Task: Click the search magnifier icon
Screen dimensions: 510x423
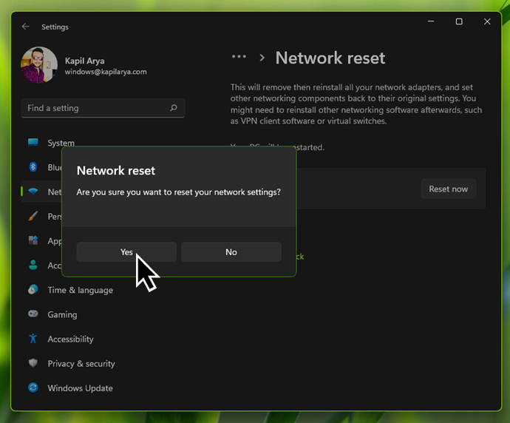Action: point(174,108)
